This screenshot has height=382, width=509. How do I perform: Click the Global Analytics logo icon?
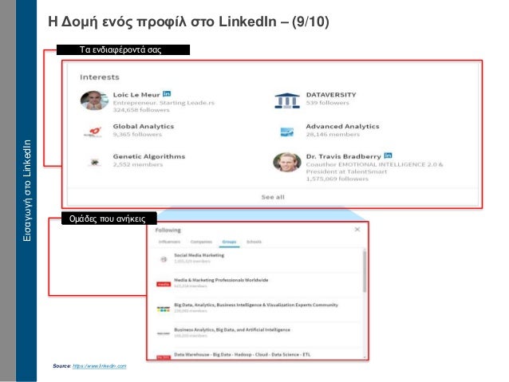[x=94, y=132]
